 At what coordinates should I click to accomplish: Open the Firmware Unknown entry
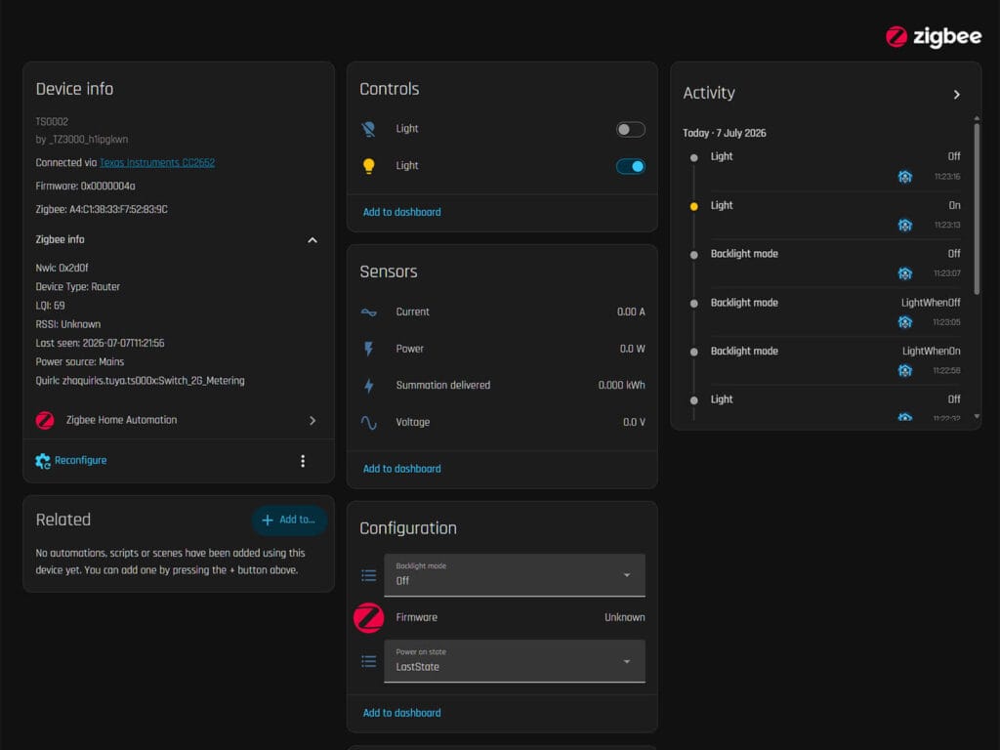point(503,618)
